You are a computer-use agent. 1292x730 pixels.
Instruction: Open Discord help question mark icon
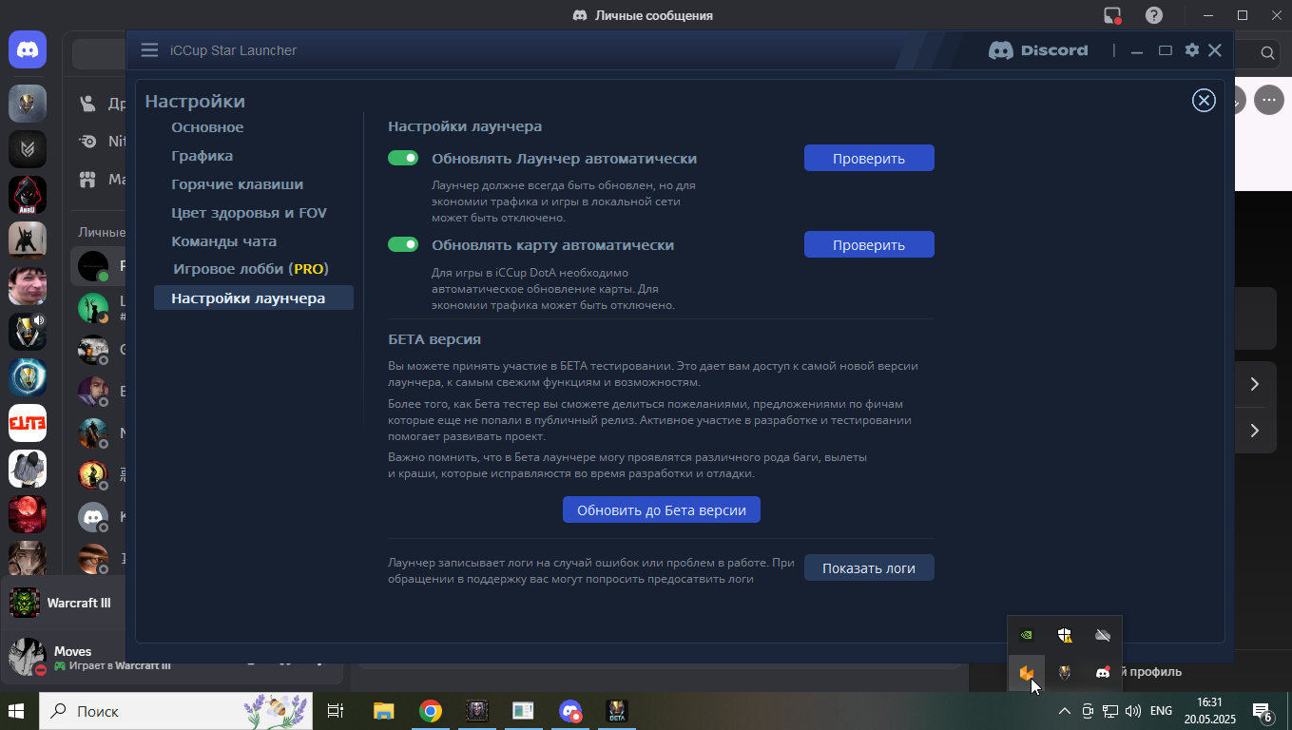1153,15
